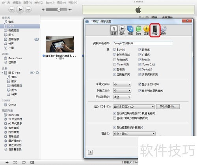This screenshot has width=197, height=165.
Task: Toggle the Genius(U) source checkbox
Action: point(140,69)
